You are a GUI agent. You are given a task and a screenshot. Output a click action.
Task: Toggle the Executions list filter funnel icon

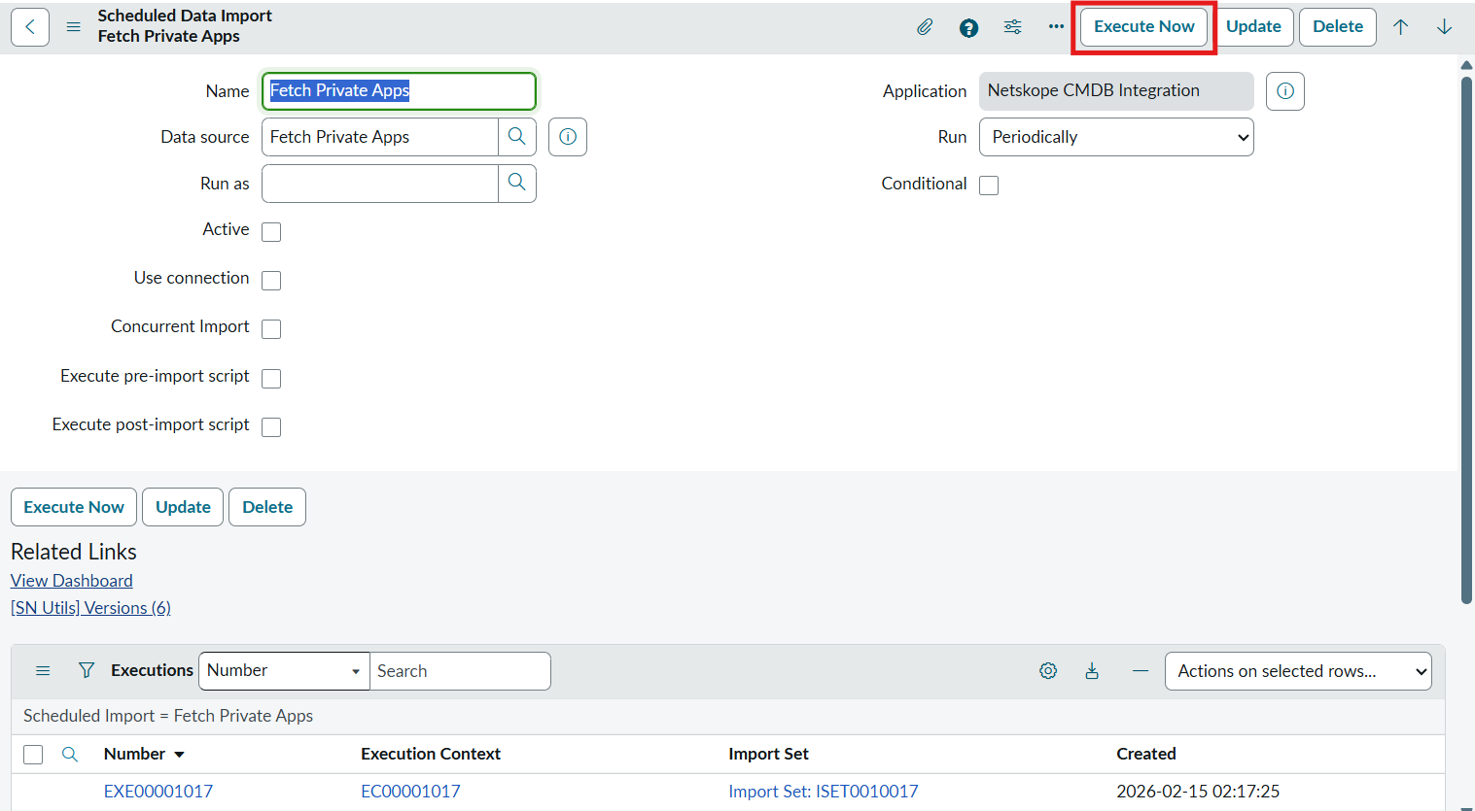pos(87,671)
